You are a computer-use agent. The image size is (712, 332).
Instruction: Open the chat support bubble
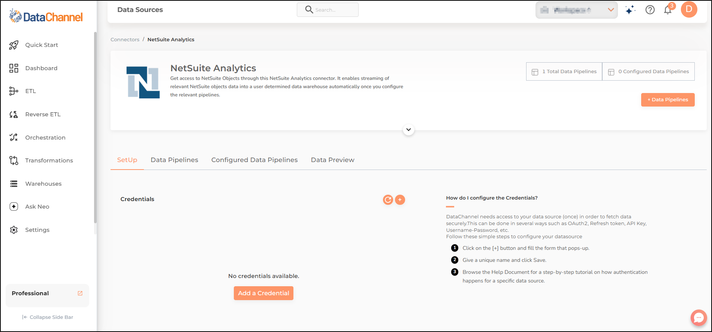pos(699,318)
